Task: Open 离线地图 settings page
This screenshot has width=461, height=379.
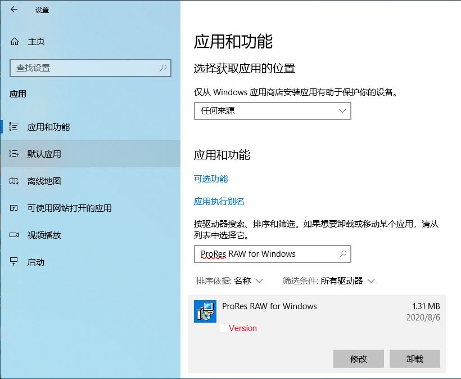Action: 90,181
